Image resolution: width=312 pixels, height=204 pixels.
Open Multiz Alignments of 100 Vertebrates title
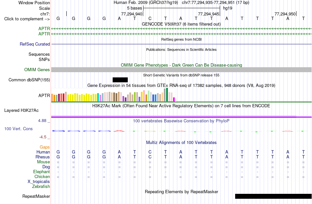pyautogui.click(x=181, y=142)
